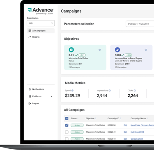The width and height of the screenshot is (154, 150).
Task: Sort by the Campaign Name column
Action: click(139, 118)
